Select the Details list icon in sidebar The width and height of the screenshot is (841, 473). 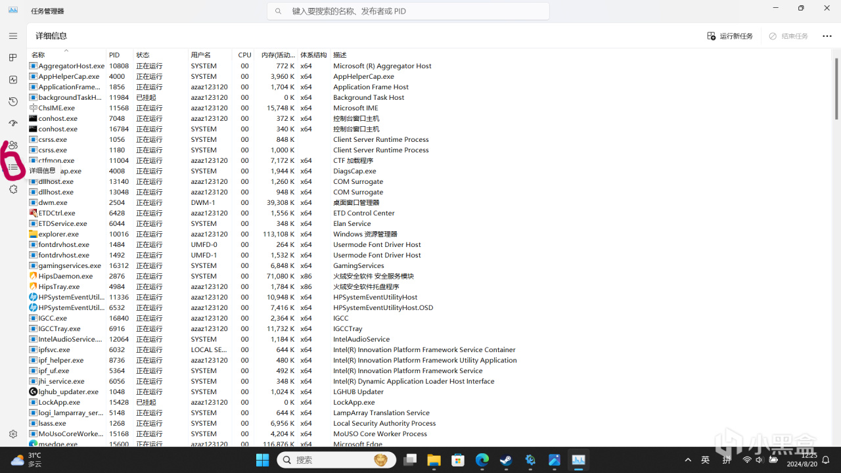[x=13, y=168]
